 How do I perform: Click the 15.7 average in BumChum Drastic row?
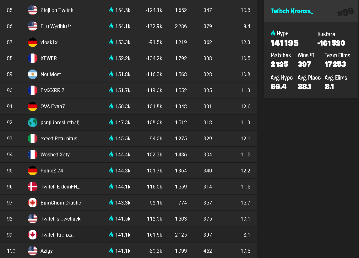pyautogui.click(x=245, y=203)
